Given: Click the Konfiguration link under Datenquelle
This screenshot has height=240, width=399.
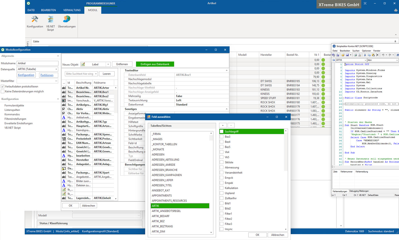Looking at the screenshot, I should [26, 75].
